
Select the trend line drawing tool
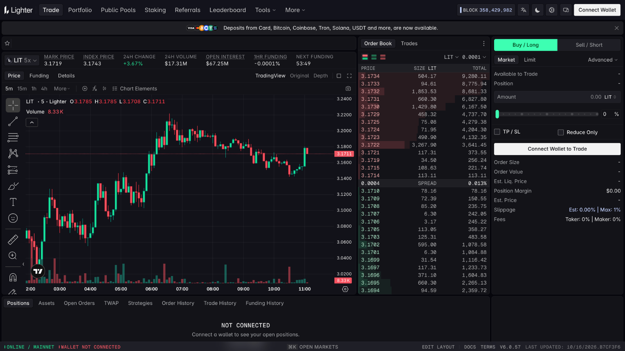pos(13,121)
